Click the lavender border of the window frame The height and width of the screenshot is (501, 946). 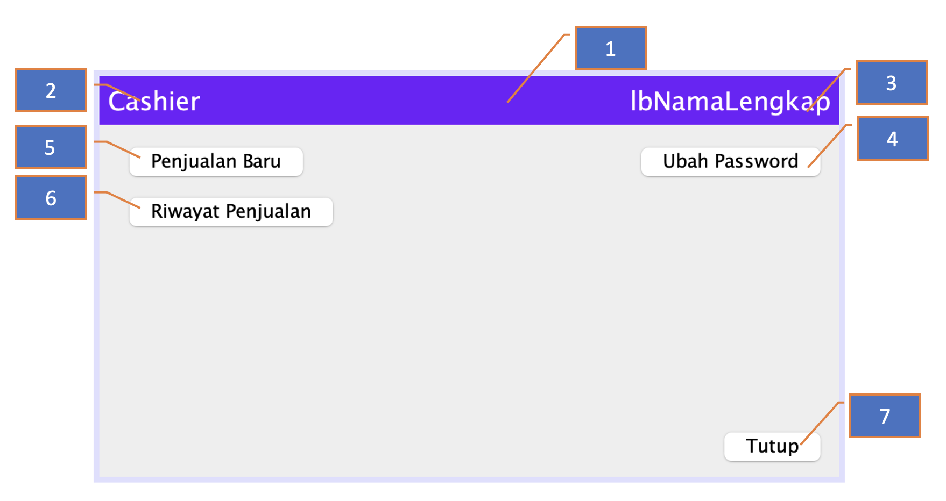tap(96, 323)
